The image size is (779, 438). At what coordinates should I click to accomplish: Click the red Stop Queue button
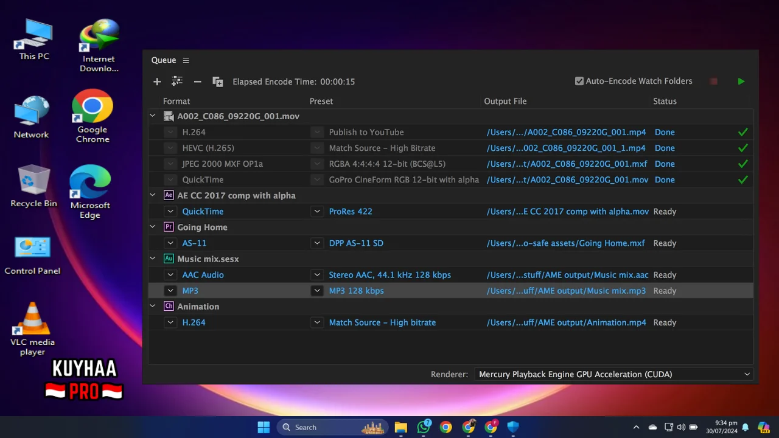click(714, 81)
